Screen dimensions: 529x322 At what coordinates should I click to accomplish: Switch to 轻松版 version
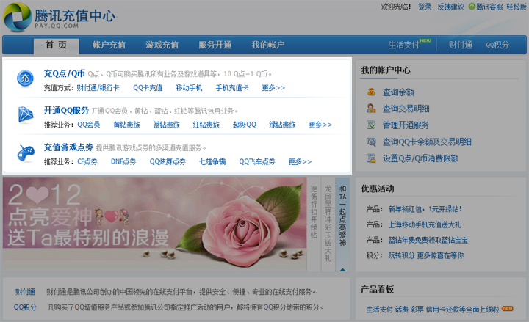point(517,7)
